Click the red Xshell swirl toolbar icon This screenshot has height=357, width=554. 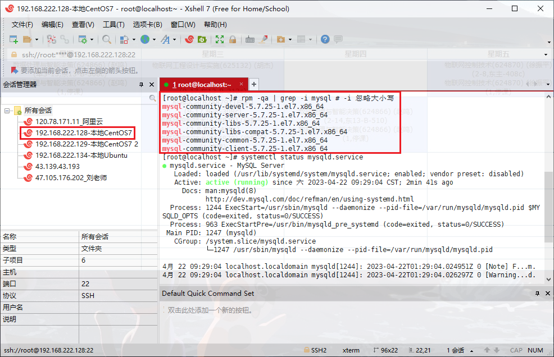tap(189, 39)
